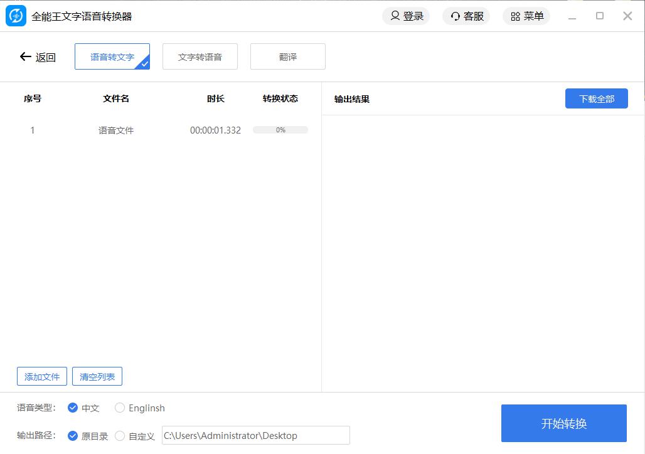
Task: Open login via the user icon
Action: pos(395,16)
